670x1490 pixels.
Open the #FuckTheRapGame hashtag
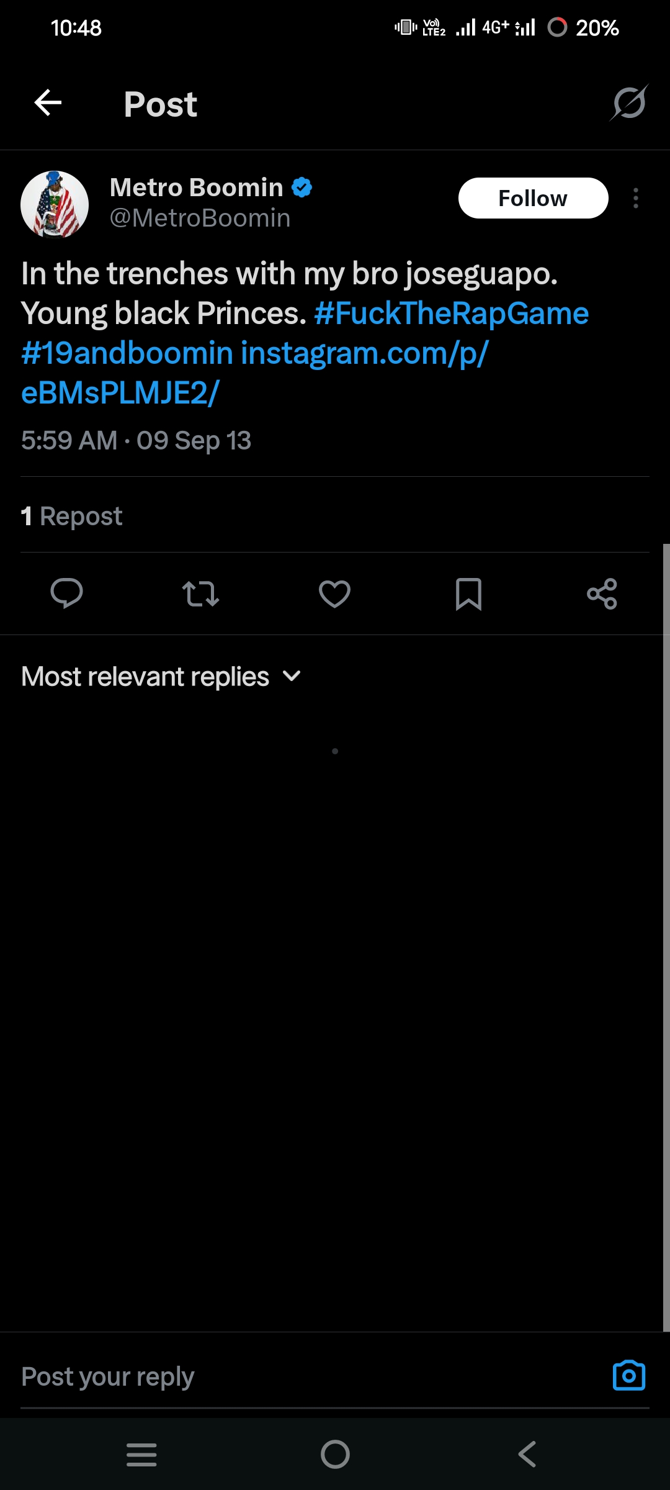451,313
